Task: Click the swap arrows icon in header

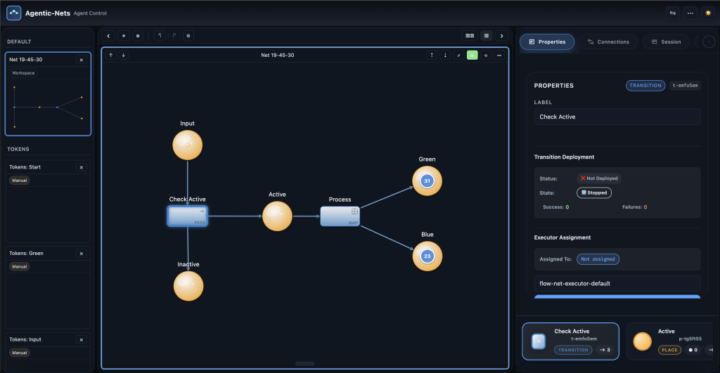Action: (673, 13)
